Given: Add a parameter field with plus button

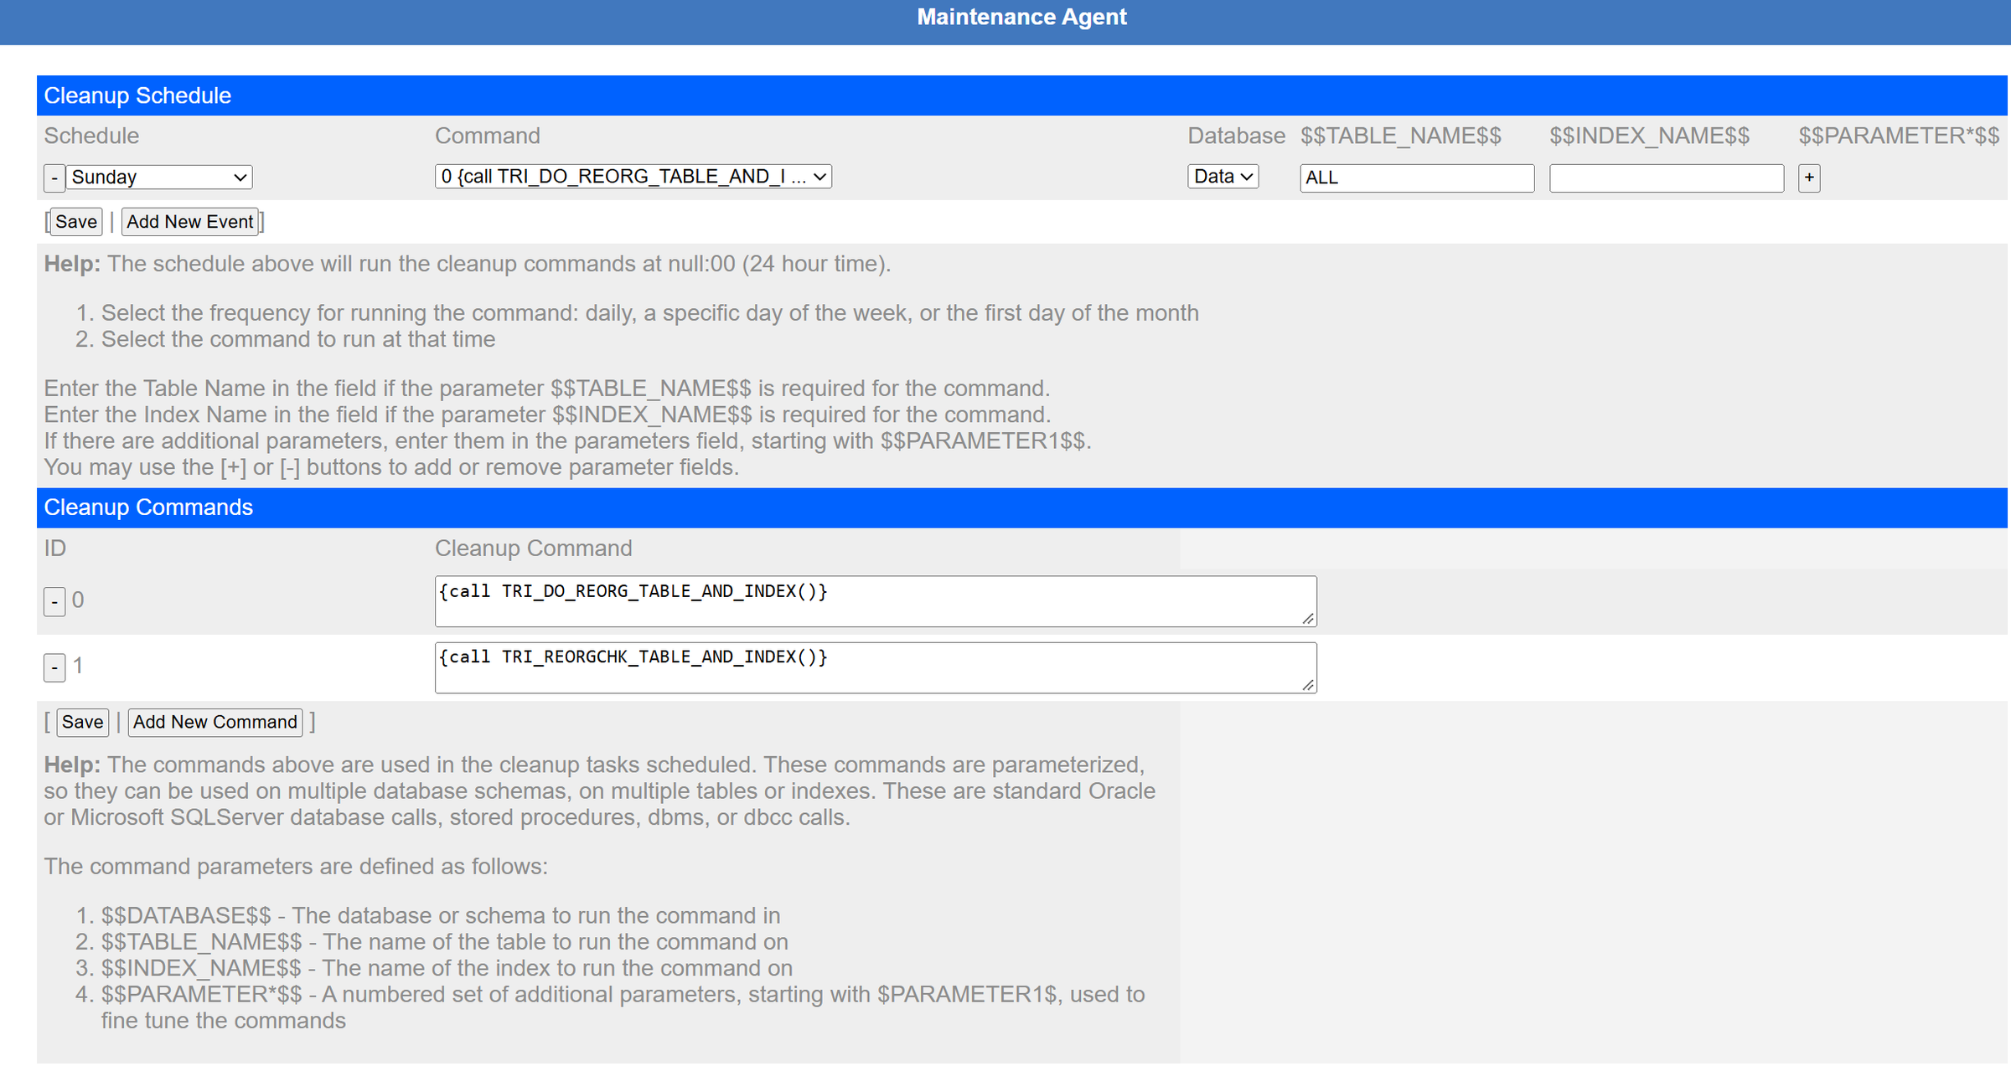Looking at the screenshot, I should point(1808,178).
